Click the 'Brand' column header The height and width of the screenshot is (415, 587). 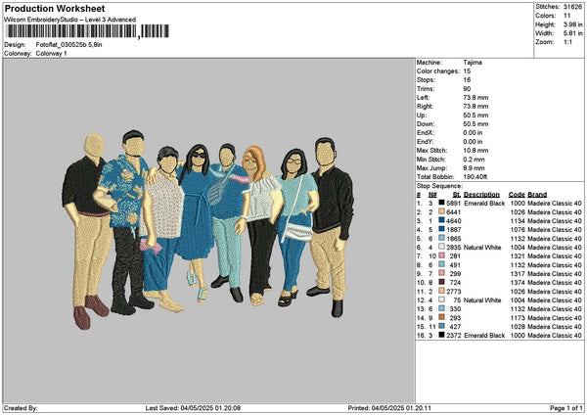(537, 195)
